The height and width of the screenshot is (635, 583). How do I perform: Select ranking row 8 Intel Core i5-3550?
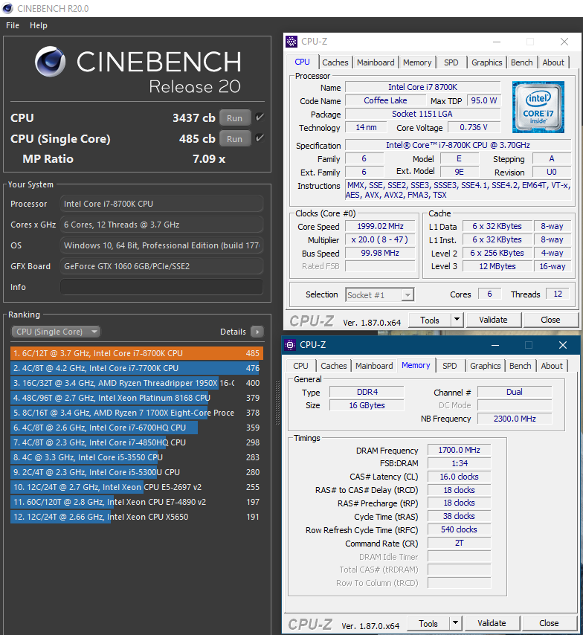pyautogui.click(x=137, y=457)
